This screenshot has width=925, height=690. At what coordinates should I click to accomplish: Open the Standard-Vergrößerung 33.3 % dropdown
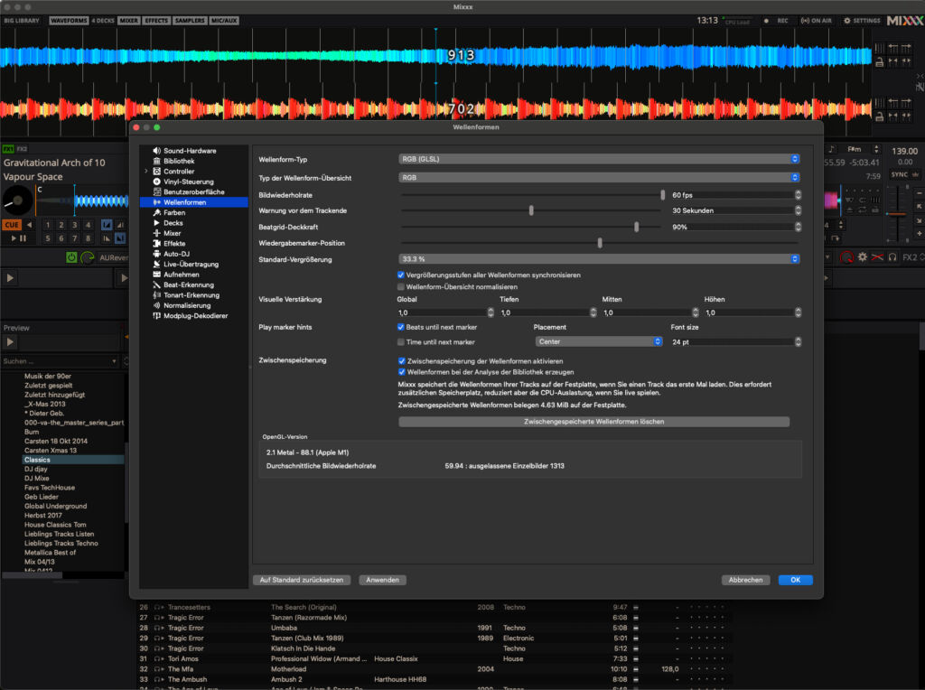pos(599,259)
